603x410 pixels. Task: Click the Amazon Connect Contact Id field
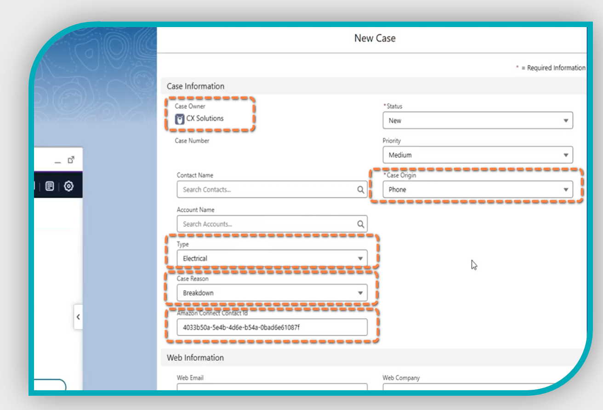tap(272, 327)
